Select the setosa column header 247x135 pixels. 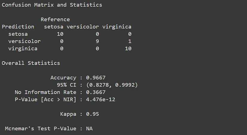click(54, 27)
